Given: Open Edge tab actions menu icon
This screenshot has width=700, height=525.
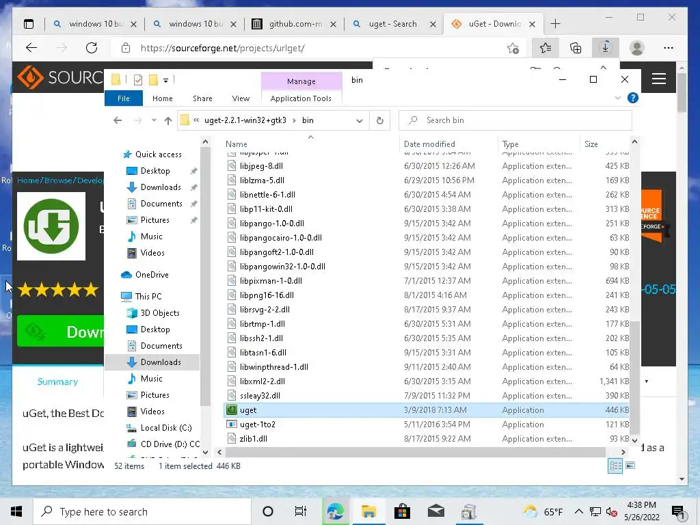Looking at the screenshot, I should pos(29,24).
